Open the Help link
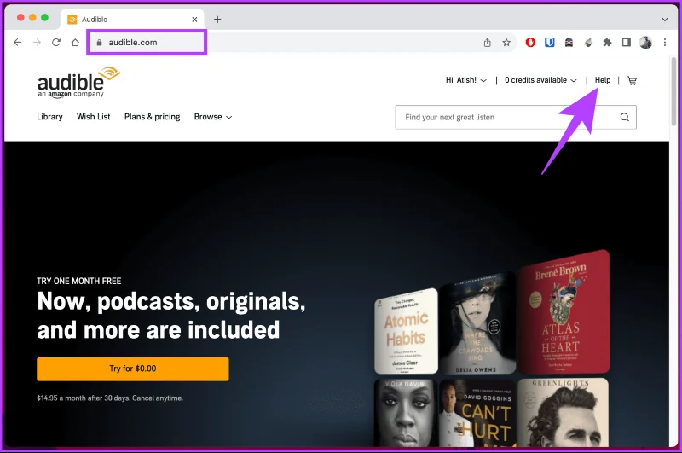682x453 pixels. 603,80
